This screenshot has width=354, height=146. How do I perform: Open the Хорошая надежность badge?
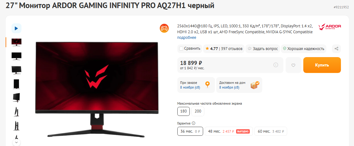coord(304,49)
